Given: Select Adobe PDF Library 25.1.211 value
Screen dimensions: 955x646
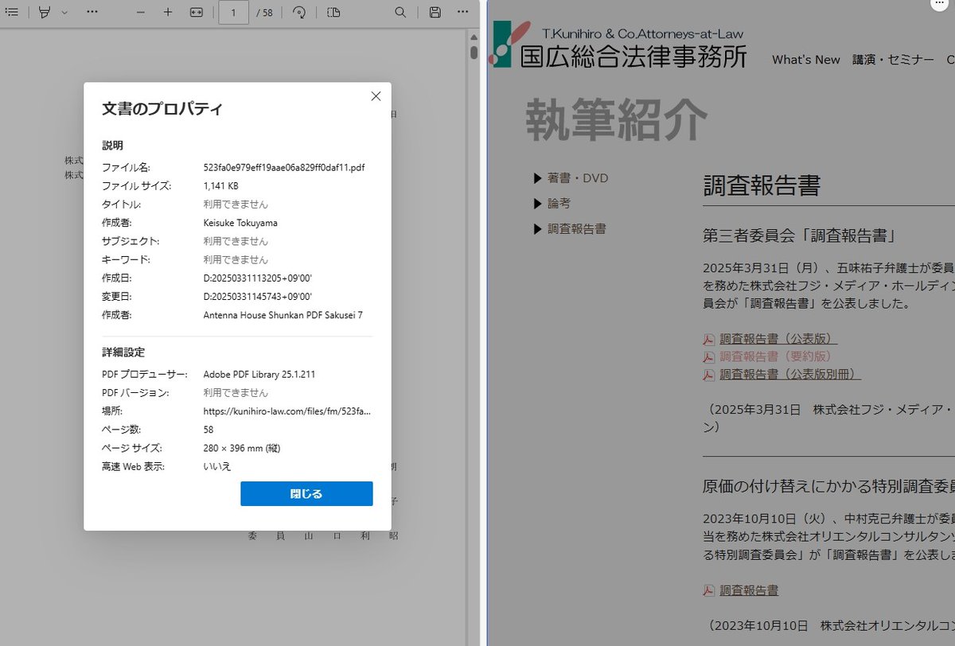Looking at the screenshot, I should coord(259,374).
